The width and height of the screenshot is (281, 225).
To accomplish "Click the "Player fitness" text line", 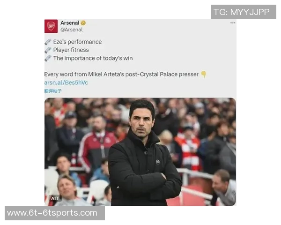I will click(71, 50).
